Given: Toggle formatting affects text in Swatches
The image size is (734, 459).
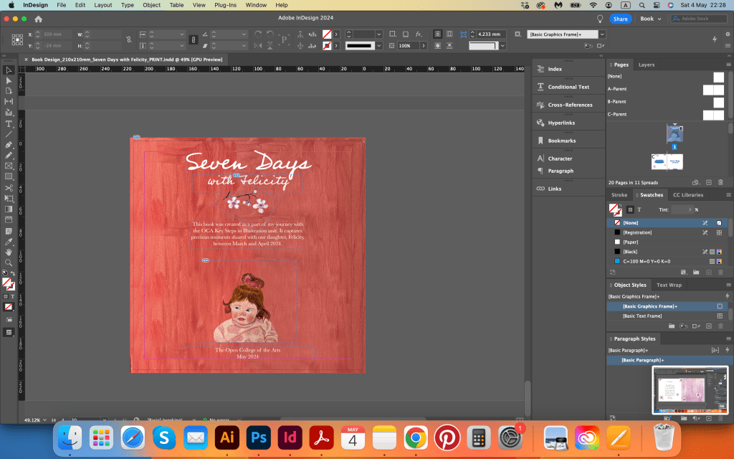Looking at the screenshot, I should click(x=640, y=209).
